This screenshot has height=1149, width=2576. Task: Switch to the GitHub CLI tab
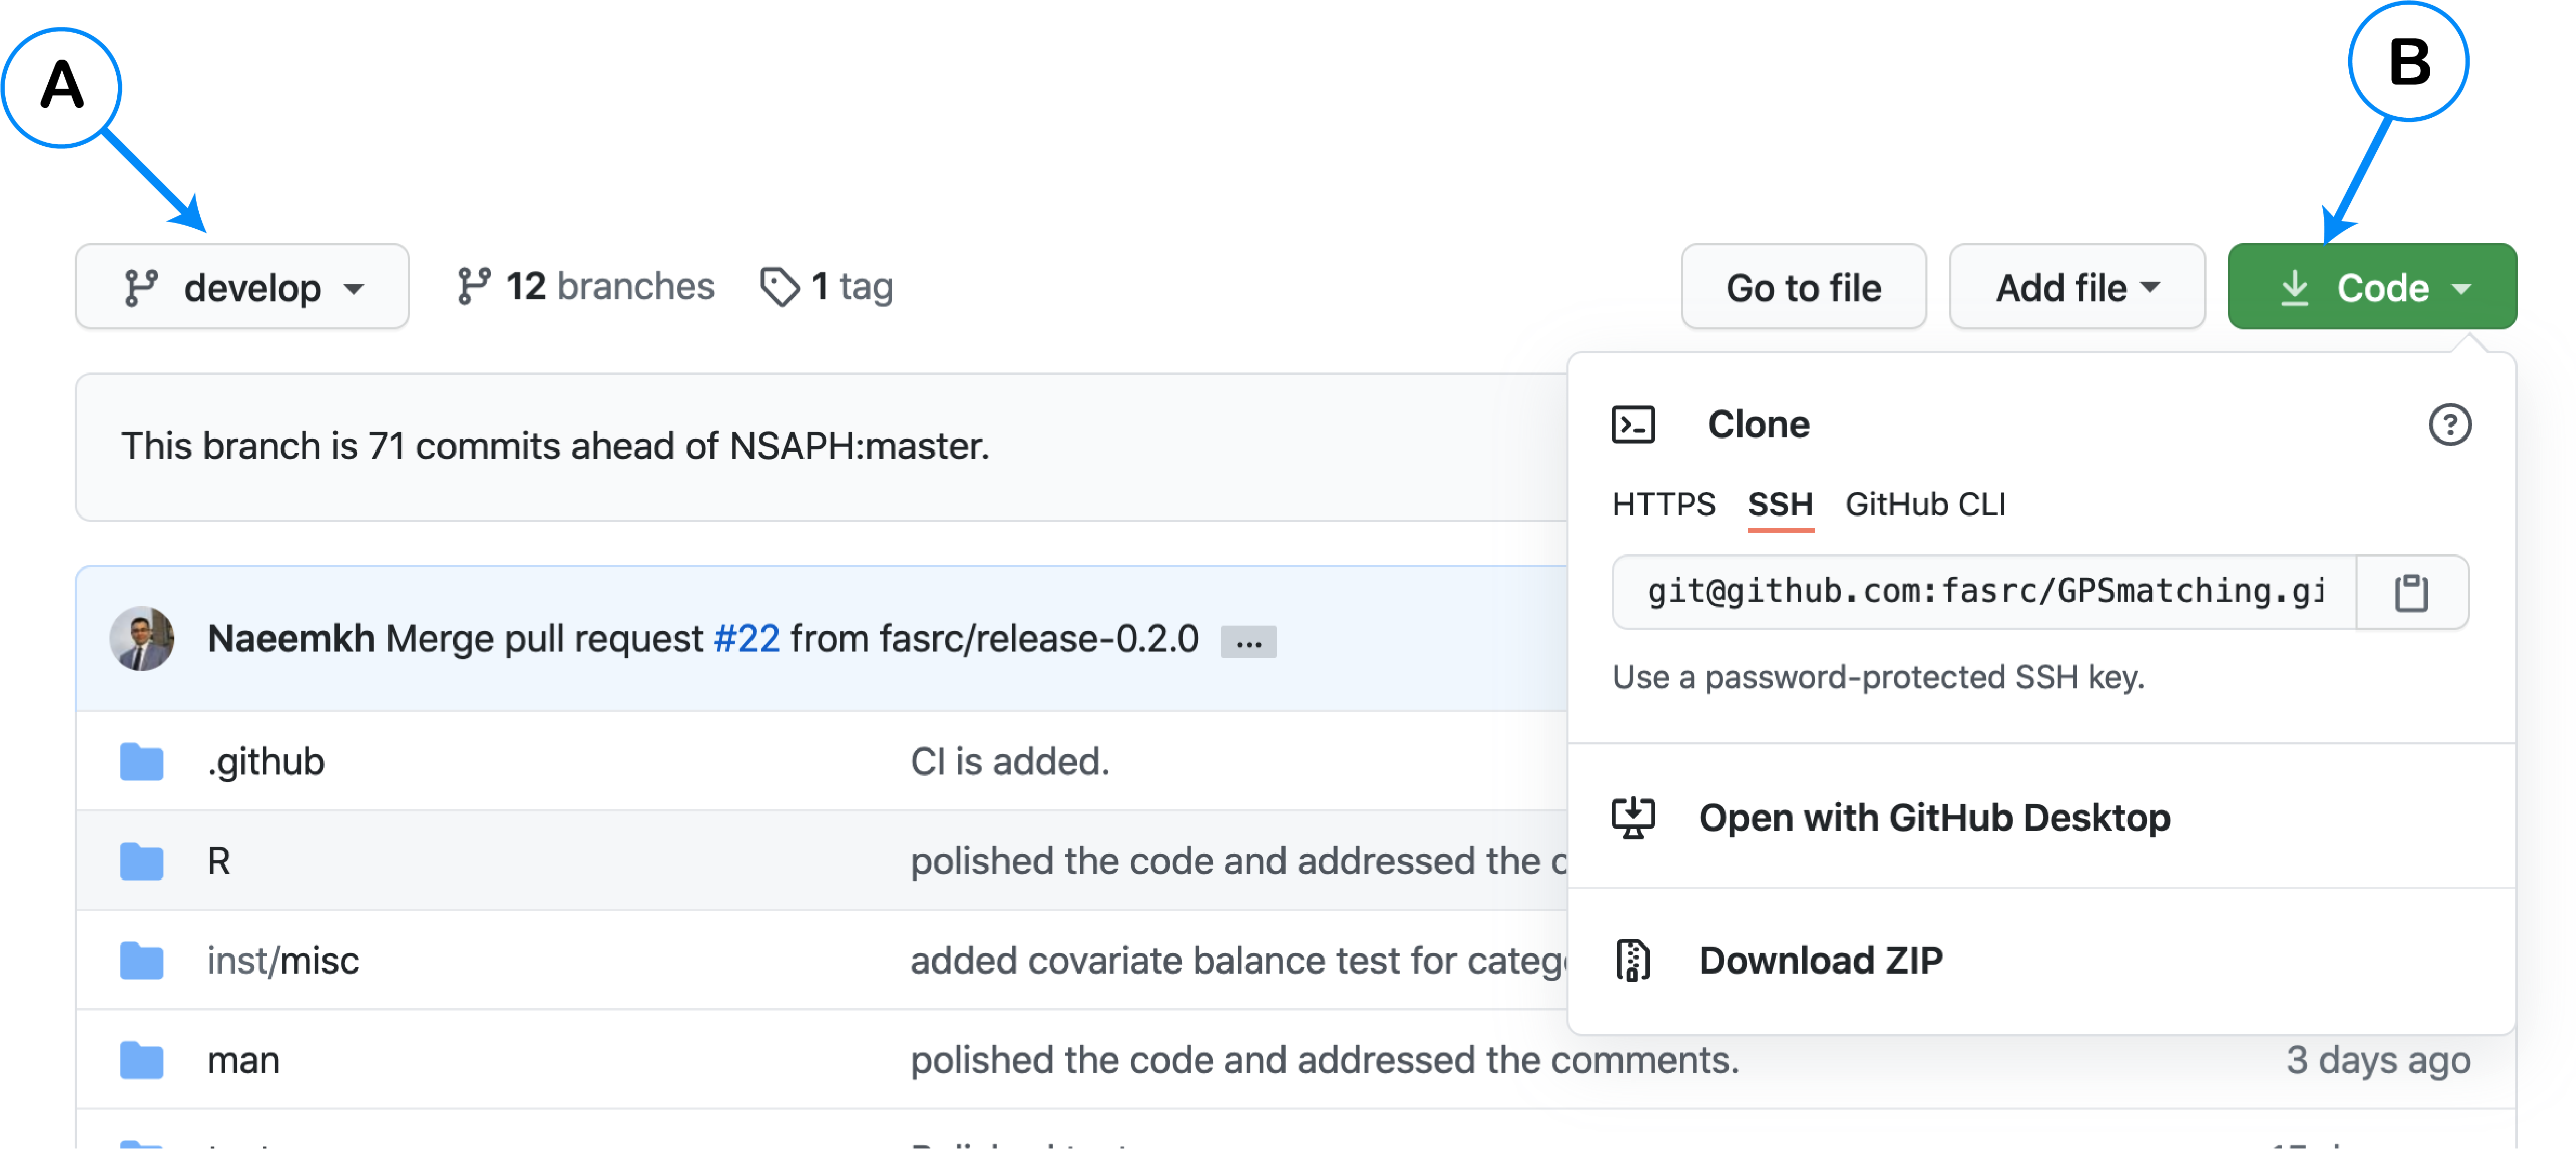[1925, 504]
